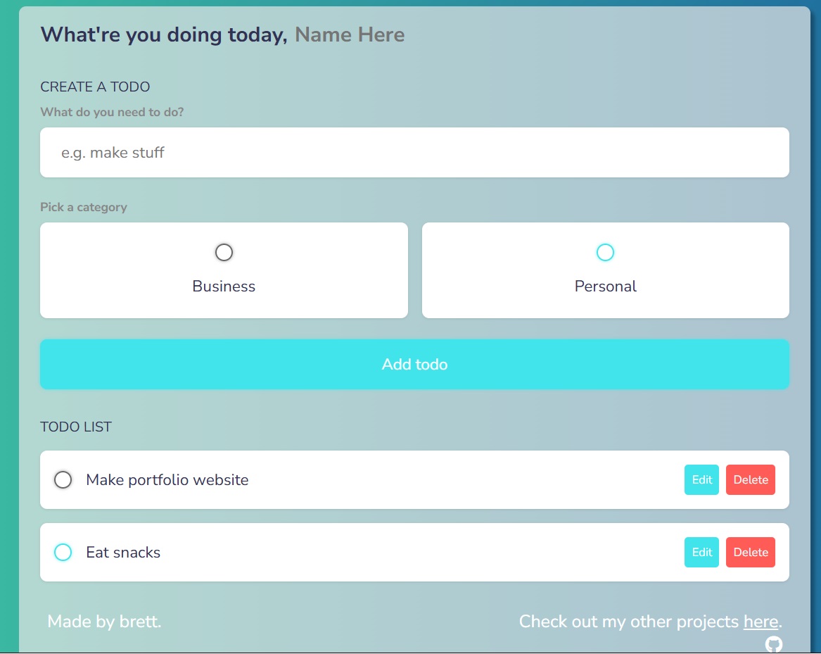Delete the 'Eat snacks' todo
This screenshot has width=821, height=654.
point(750,552)
